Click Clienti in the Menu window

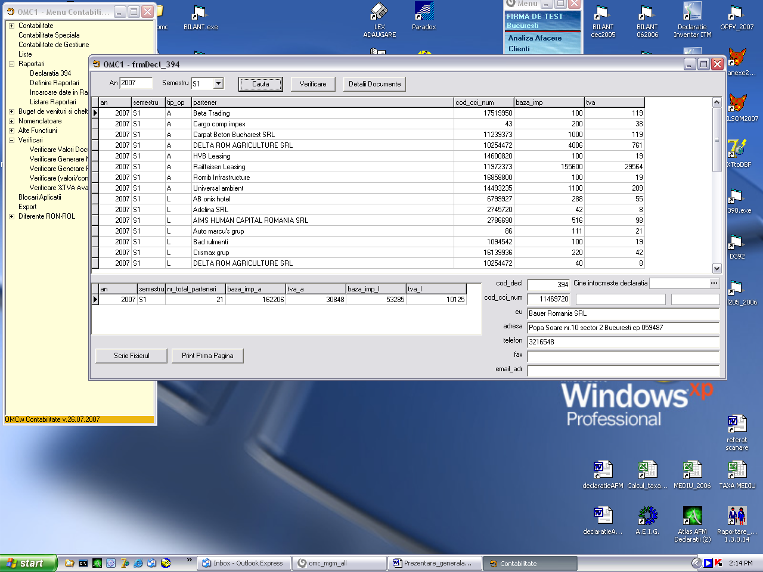[x=519, y=49]
